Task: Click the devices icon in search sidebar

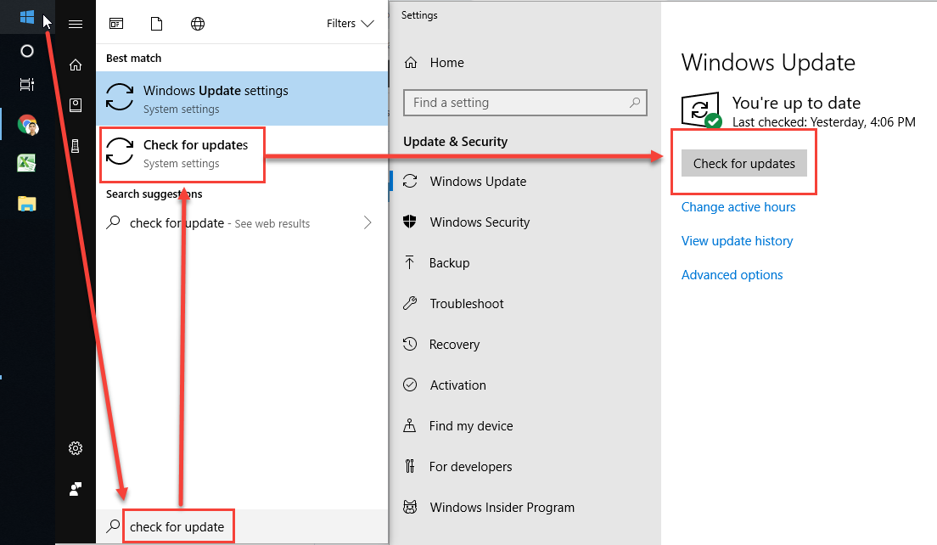Action: point(76,146)
